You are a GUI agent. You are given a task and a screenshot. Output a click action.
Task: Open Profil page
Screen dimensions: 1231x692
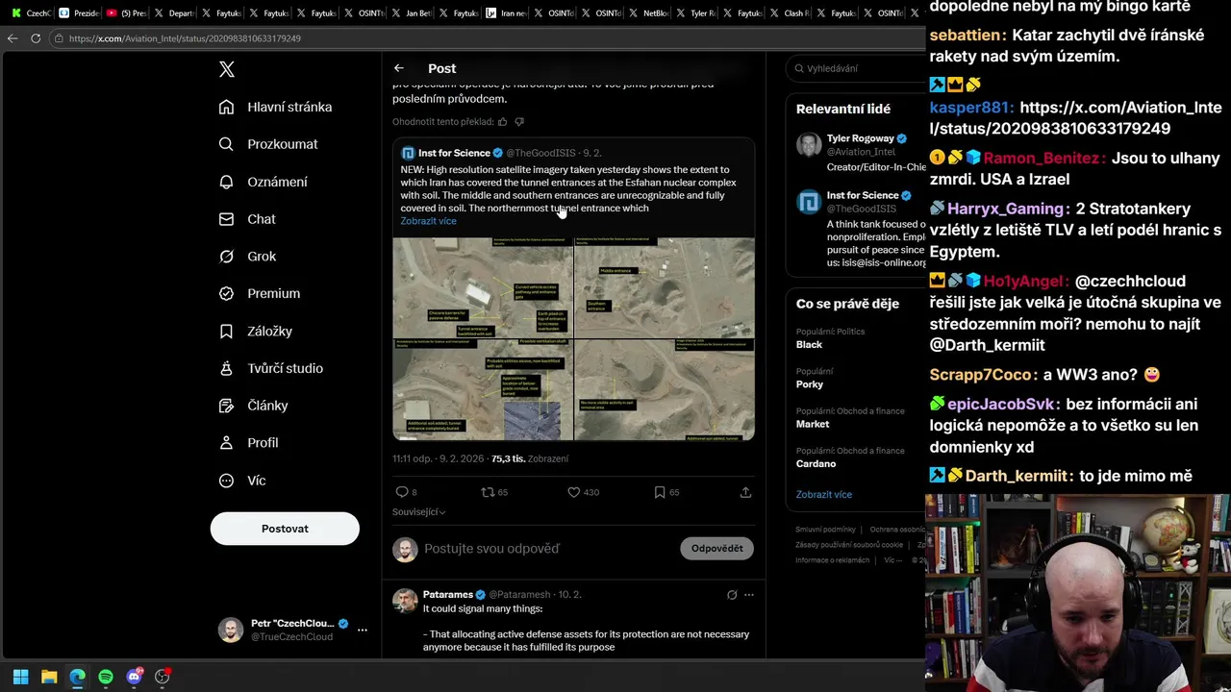tap(248, 443)
